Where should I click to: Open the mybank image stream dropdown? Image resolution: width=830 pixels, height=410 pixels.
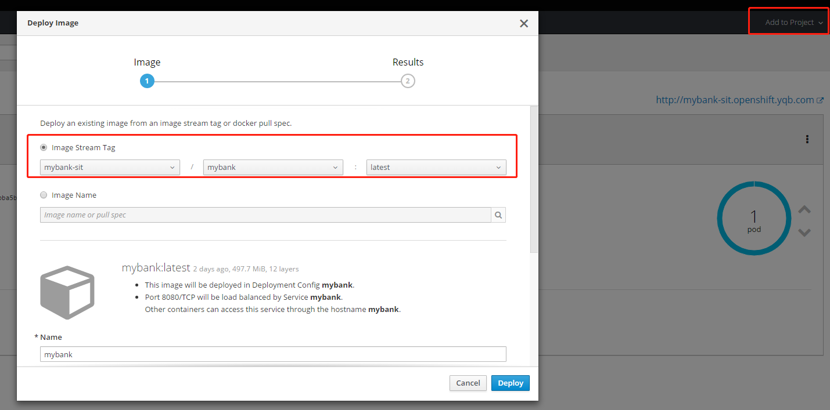[273, 168]
